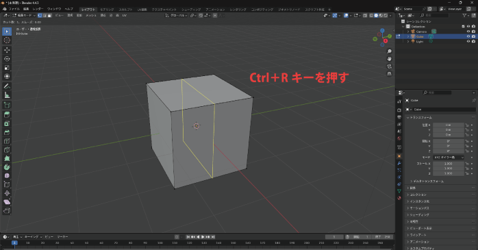
Task: Select the Spin tool
Action: (7, 167)
